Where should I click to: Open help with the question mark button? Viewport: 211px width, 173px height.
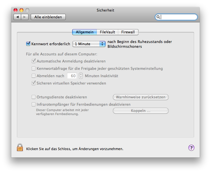point(191,148)
